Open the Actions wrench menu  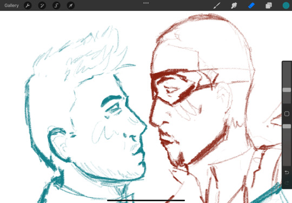coord(28,5)
